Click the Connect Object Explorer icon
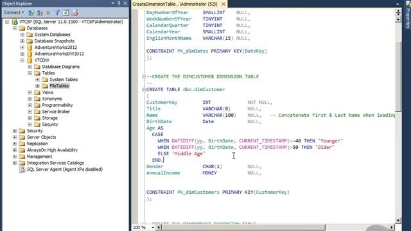The image size is (411, 231). point(31,13)
